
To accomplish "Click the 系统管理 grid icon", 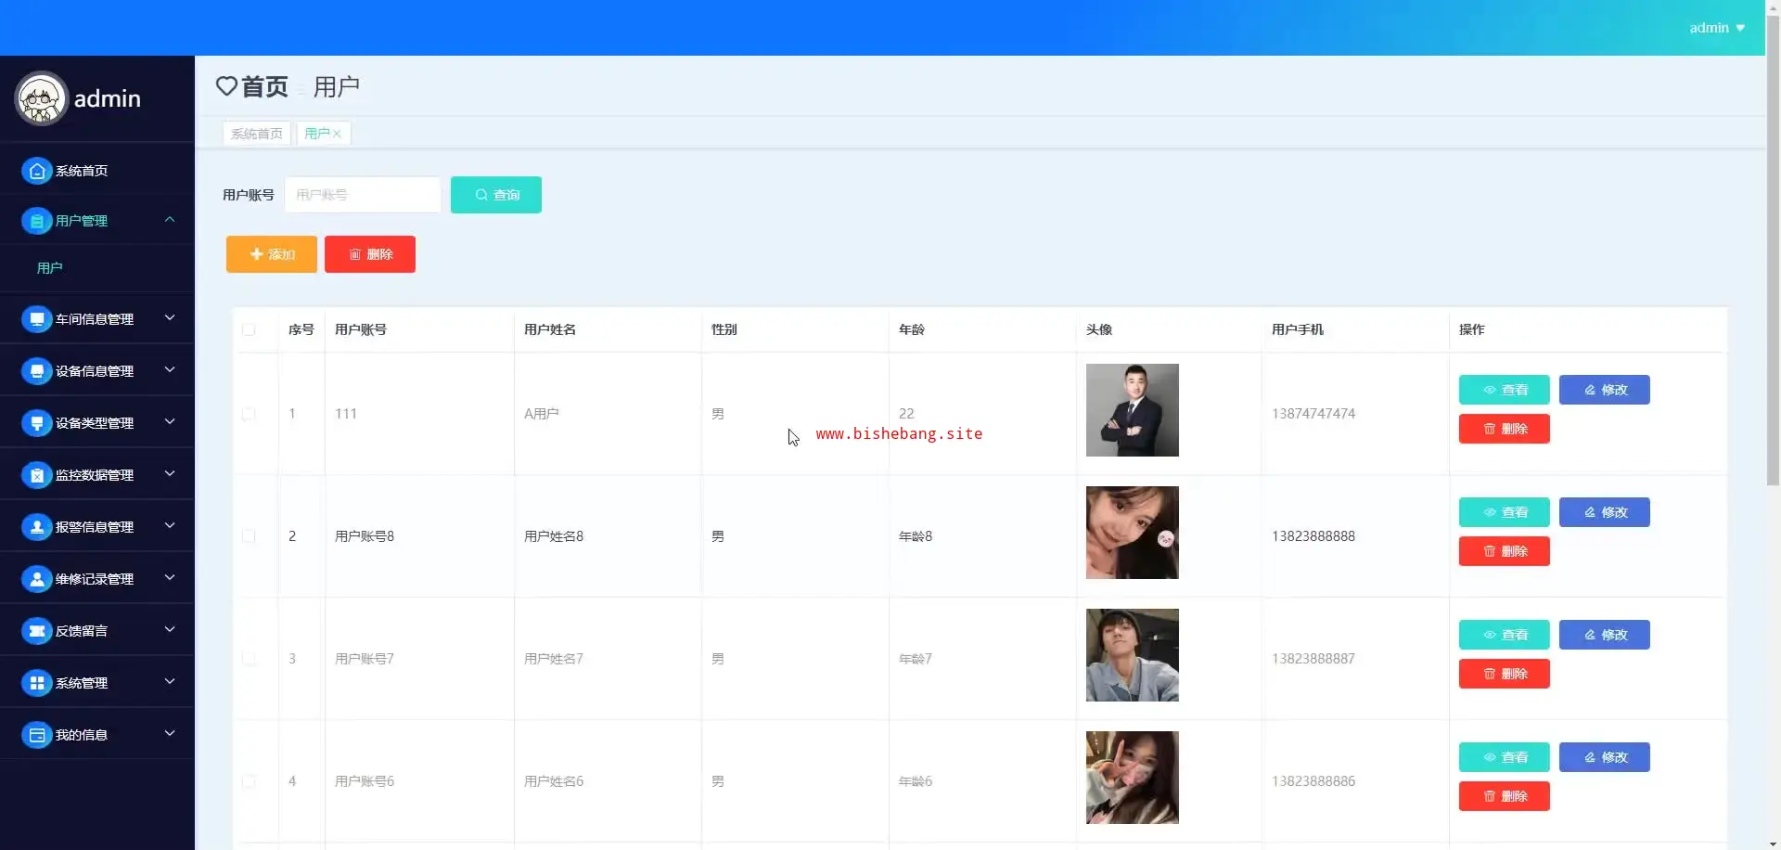I will coord(36,683).
